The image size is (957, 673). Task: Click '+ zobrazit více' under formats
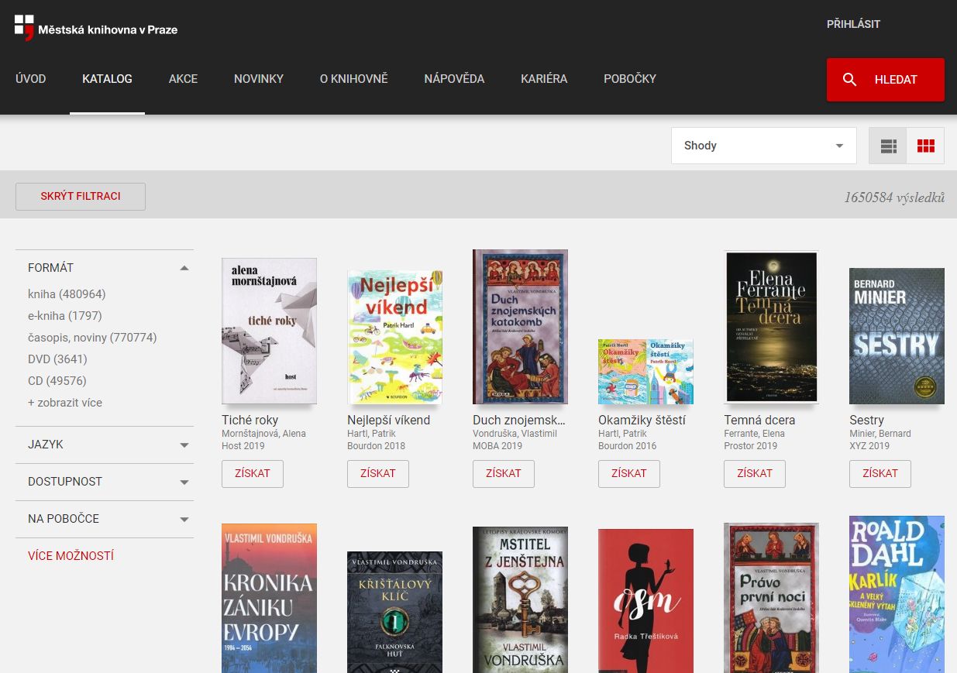[x=64, y=403]
